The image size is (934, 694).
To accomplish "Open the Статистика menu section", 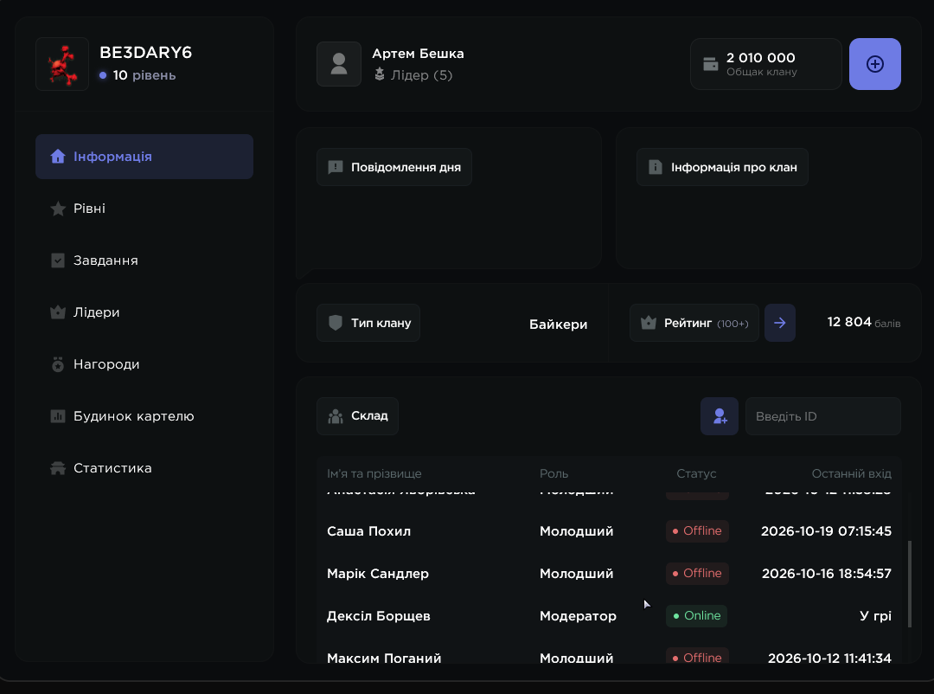I will (144, 468).
